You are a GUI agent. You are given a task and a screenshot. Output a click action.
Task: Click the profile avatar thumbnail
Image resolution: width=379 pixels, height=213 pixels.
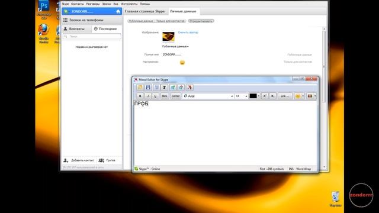[168, 37]
